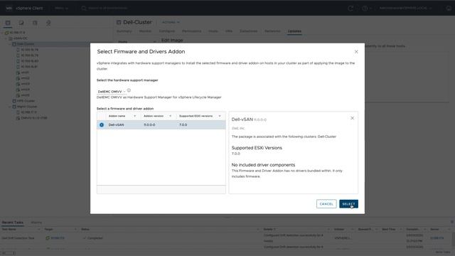This screenshot has height=256, width=455.
Task: Collapse the Dell-Cluster node in the tree
Action: 10,44
